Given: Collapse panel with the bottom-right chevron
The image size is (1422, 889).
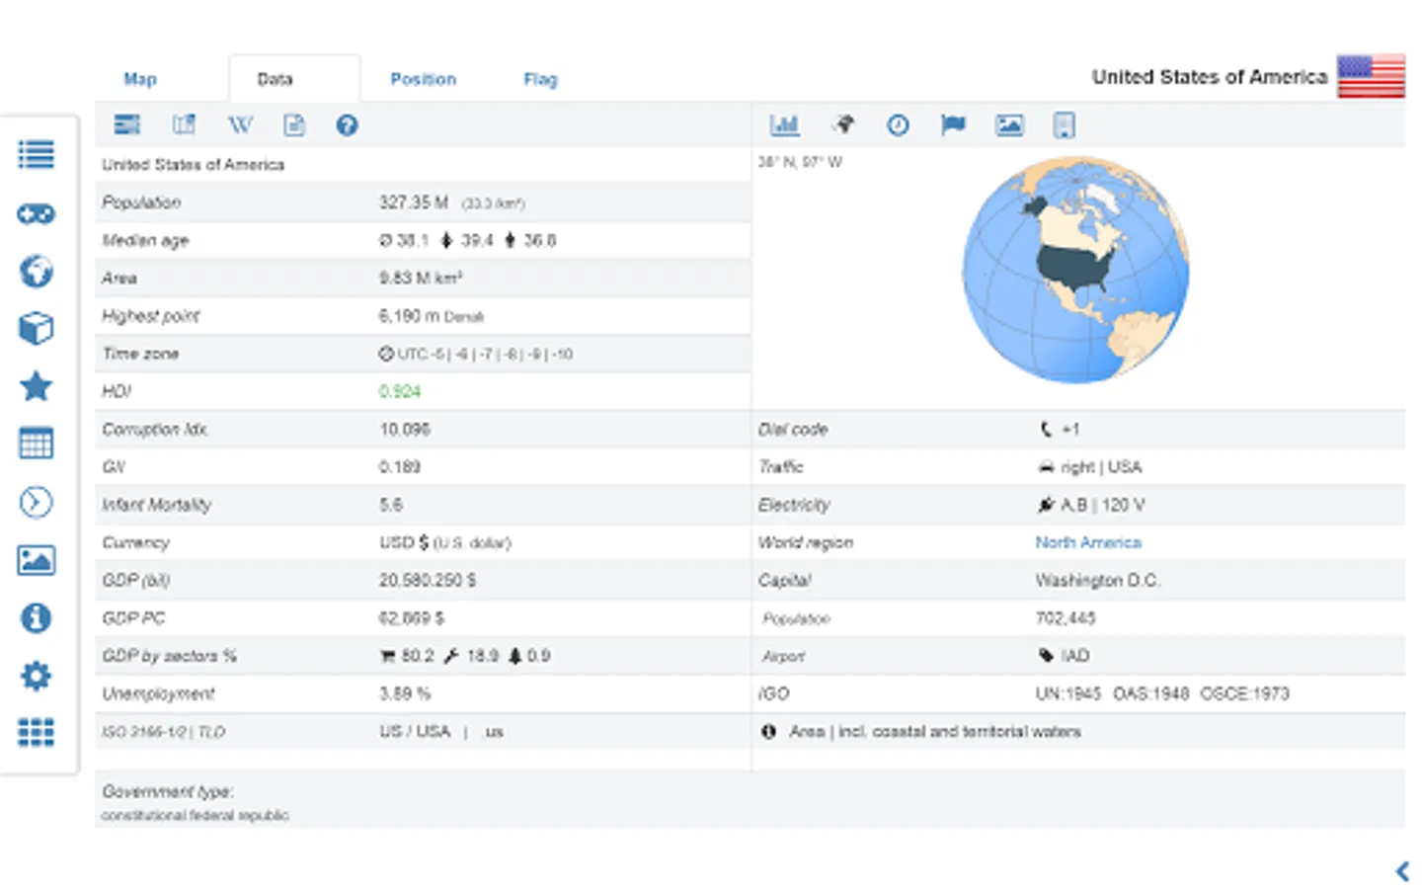Looking at the screenshot, I should [x=1402, y=871].
